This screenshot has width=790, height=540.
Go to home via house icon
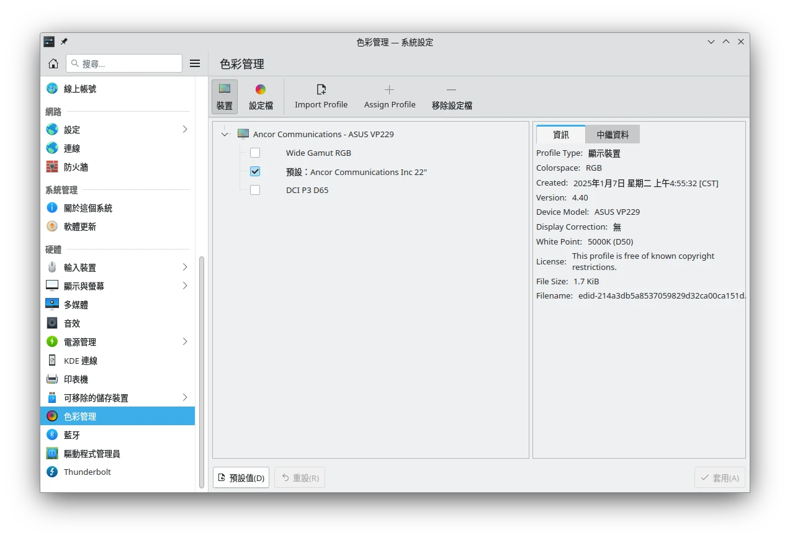point(53,63)
